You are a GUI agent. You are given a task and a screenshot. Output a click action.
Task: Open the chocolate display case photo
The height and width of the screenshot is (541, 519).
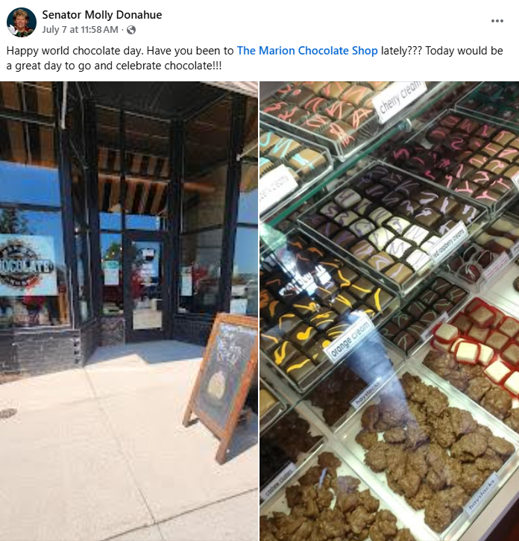tap(389, 311)
